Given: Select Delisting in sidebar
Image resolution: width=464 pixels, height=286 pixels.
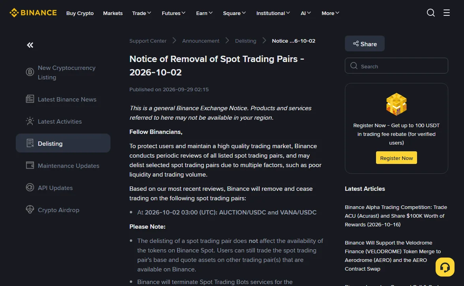Looking at the screenshot, I should [63, 143].
